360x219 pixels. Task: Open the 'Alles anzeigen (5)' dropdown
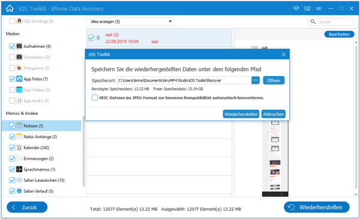(131, 22)
